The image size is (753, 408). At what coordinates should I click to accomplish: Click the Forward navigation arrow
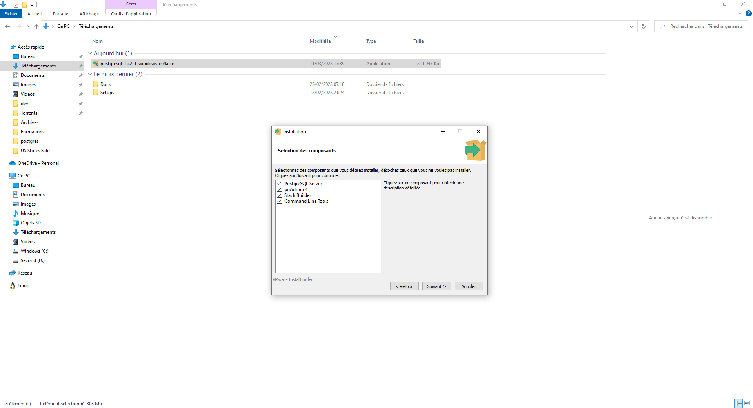19,26
